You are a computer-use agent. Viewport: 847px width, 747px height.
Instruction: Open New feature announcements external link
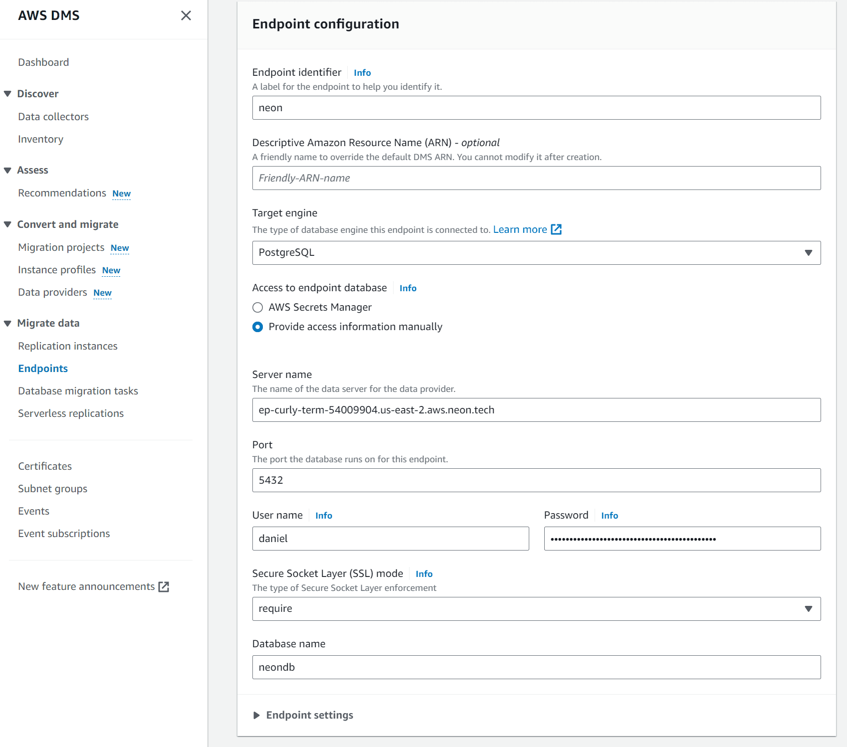pyautogui.click(x=164, y=587)
